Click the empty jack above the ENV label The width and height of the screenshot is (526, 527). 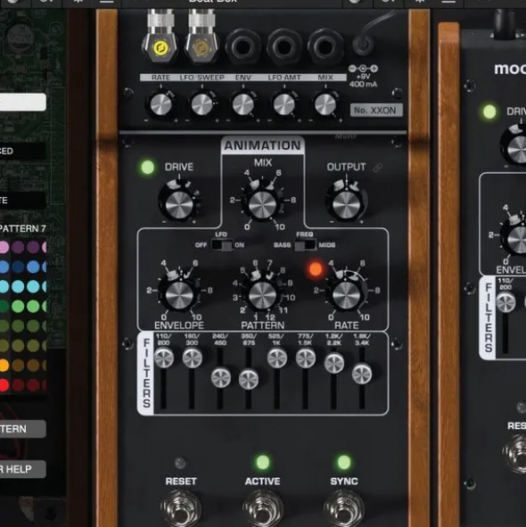[x=243, y=46]
